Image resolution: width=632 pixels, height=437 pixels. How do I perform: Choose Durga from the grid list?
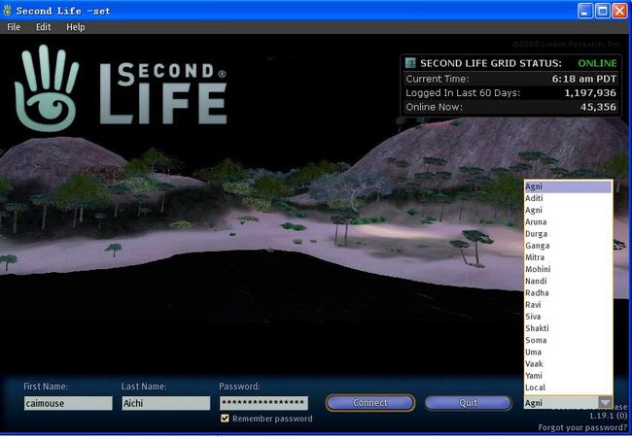pyautogui.click(x=568, y=234)
